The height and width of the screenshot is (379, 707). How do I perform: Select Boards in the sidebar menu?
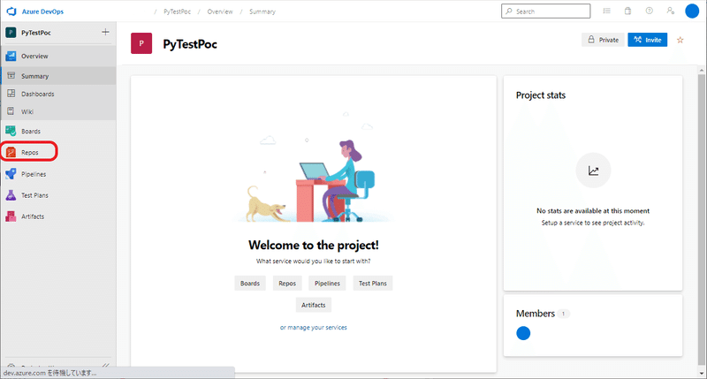pyautogui.click(x=58, y=131)
